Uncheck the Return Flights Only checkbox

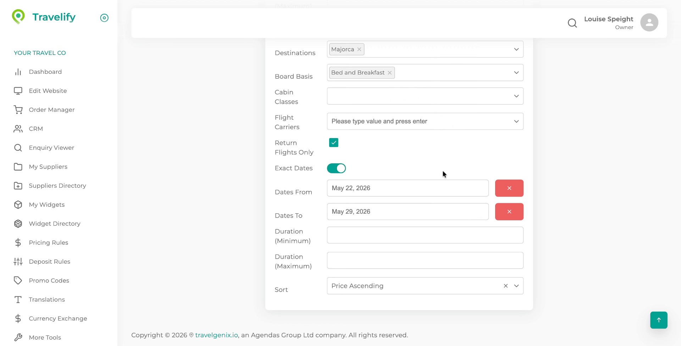pyautogui.click(x=333, y=143)
